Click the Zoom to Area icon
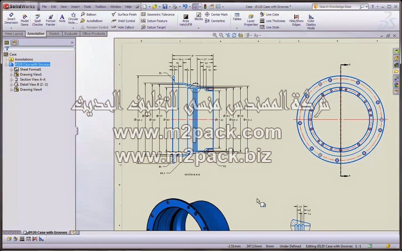The height and width of the screenshot is (251, 402). pos(221,35)
